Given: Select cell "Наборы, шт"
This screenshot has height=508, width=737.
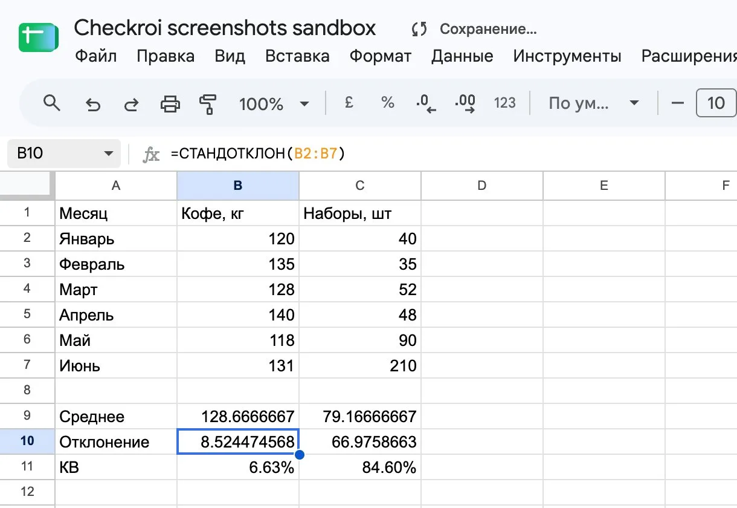Looking at the screenshot, I should click(x=360, y=213).
